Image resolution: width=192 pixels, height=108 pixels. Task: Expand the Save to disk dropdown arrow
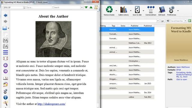click(x=143, y=11)
